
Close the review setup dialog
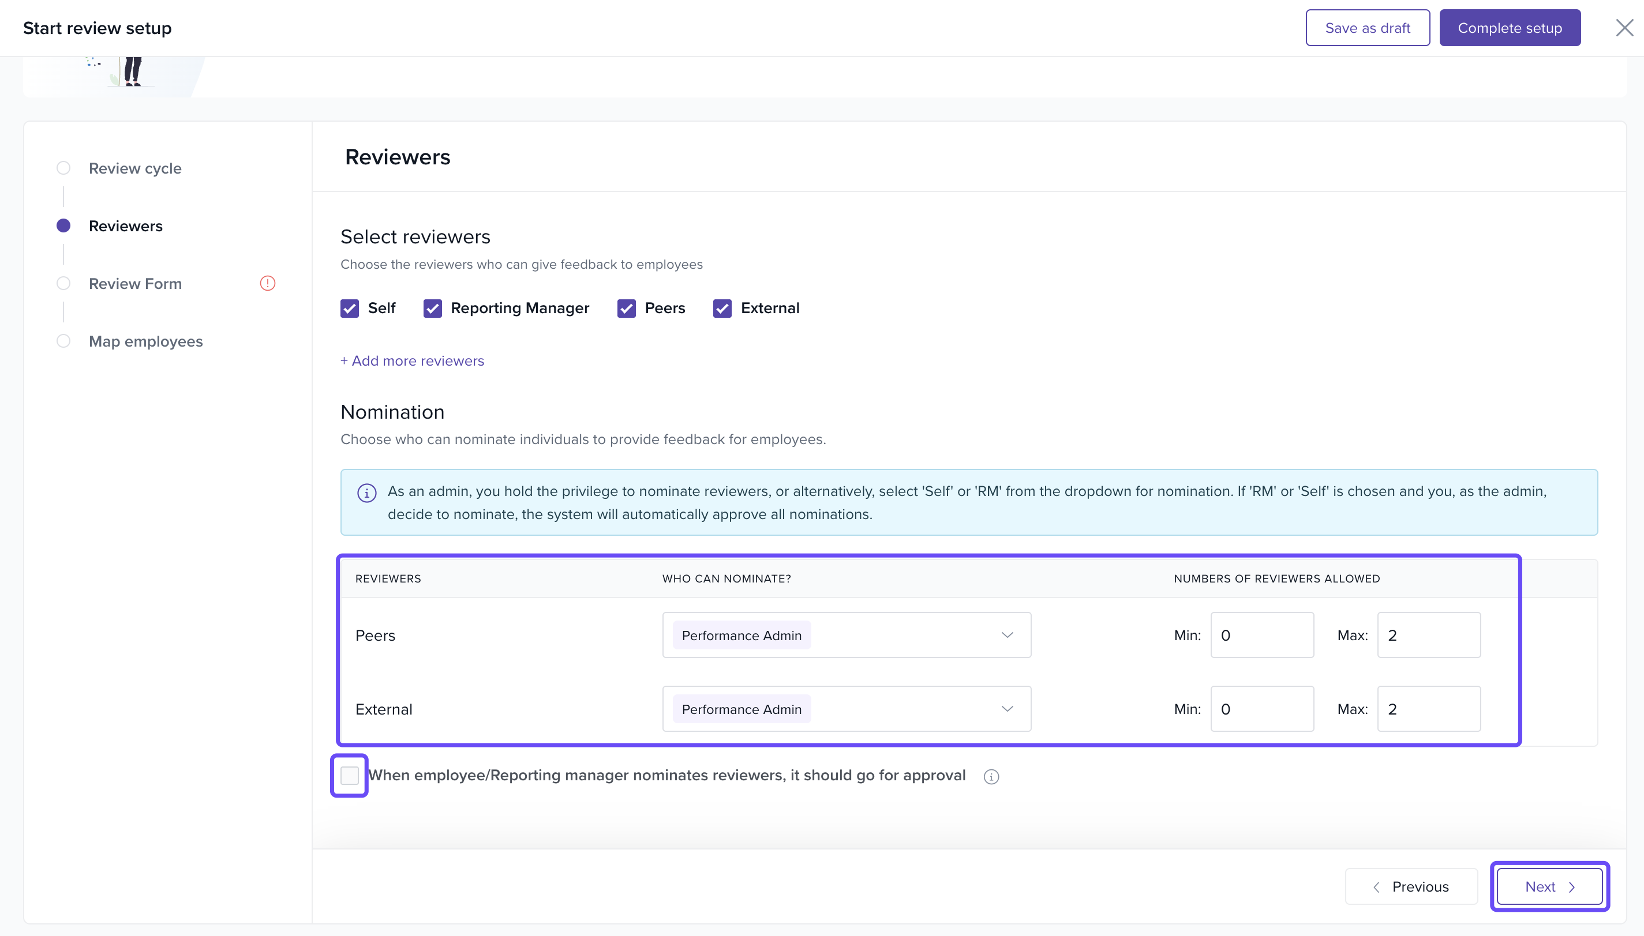(1624, 28)
